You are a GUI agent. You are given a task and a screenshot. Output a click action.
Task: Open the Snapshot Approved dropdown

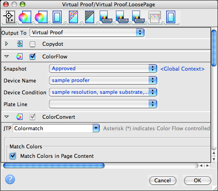click(x=103, y=68)
